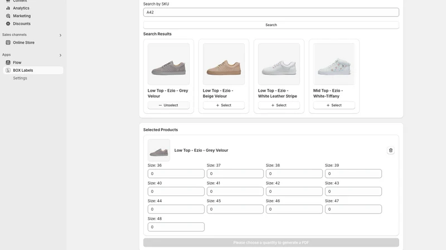Image resolution: width=446 pixels, height=250 pixels.
Task: Select Low Top Ezio White Leather Stripe
Action: coord(279,105)
